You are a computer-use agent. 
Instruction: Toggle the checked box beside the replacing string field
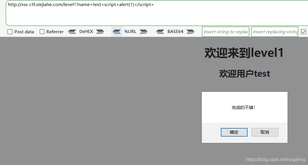[x=303, y=32]
